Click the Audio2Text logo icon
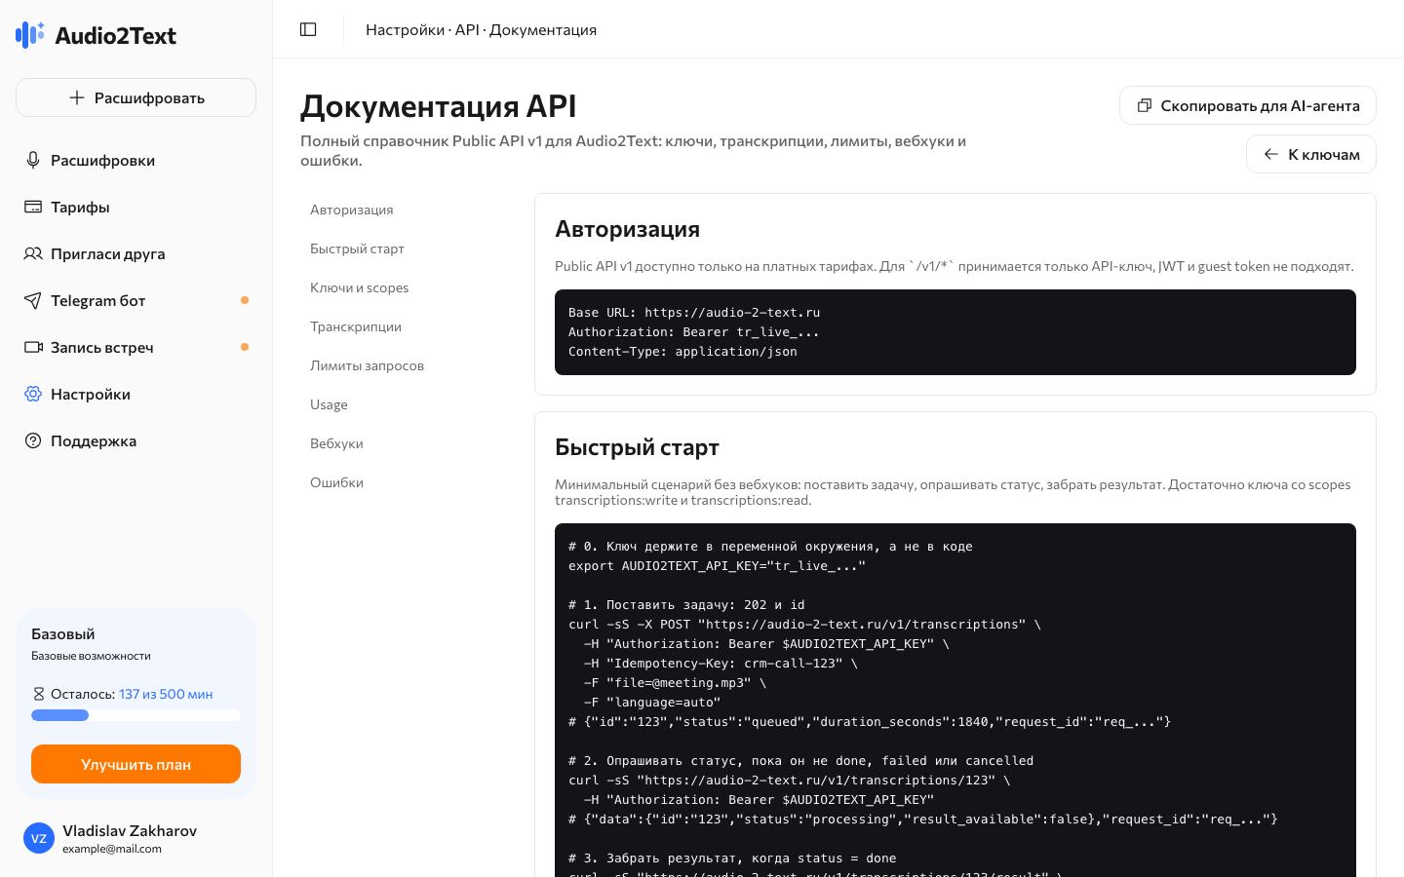The height and width of the screenshot is (877, 1404). click(30, 35)
